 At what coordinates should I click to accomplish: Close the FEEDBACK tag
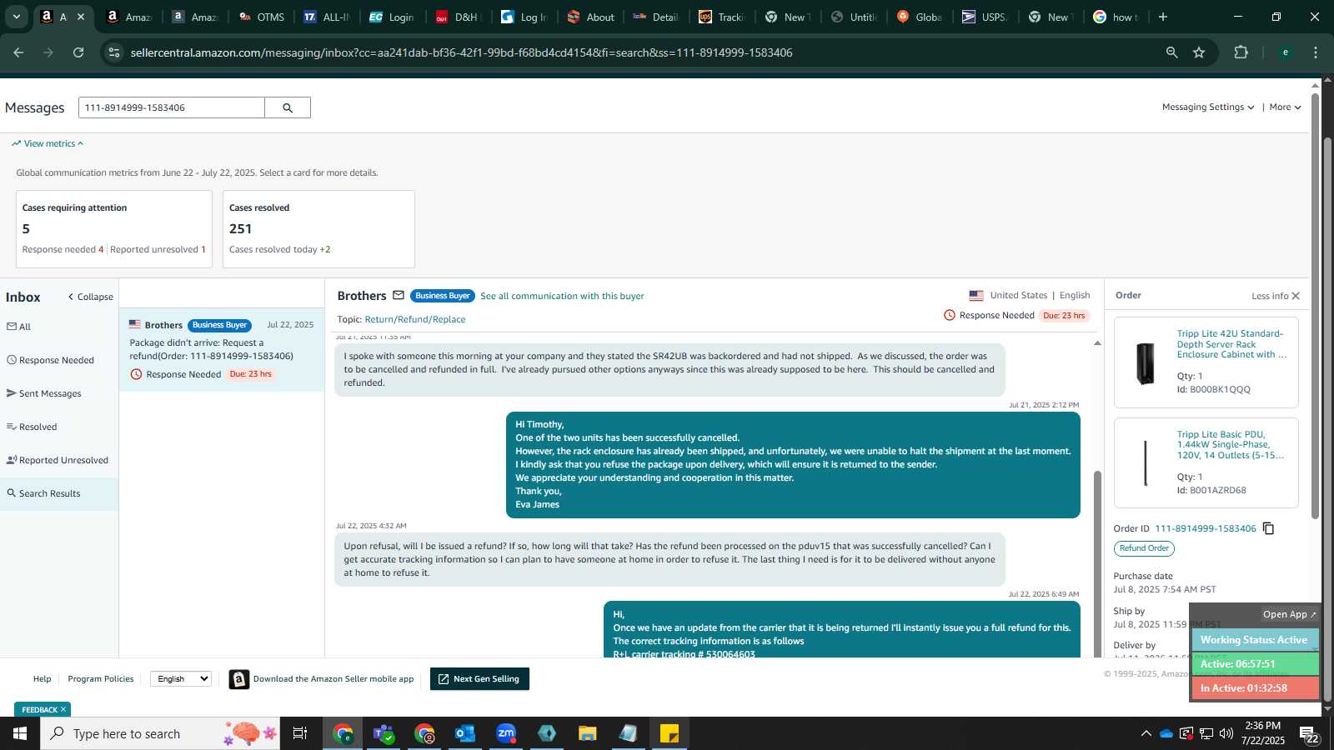pos(63,709)
